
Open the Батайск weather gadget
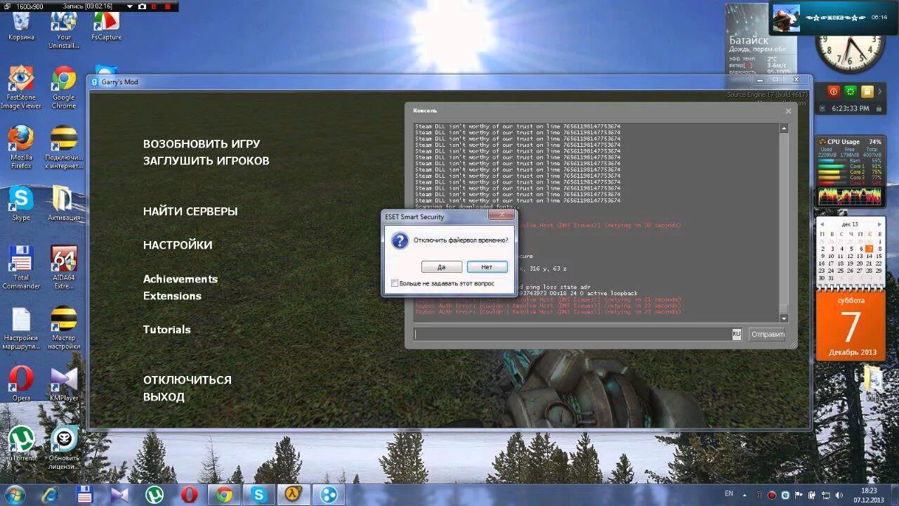click(761, 39)
